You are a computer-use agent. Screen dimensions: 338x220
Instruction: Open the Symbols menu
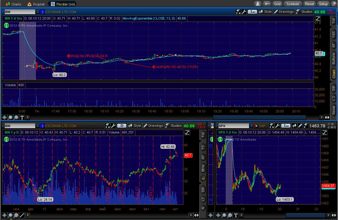(293, 4)
